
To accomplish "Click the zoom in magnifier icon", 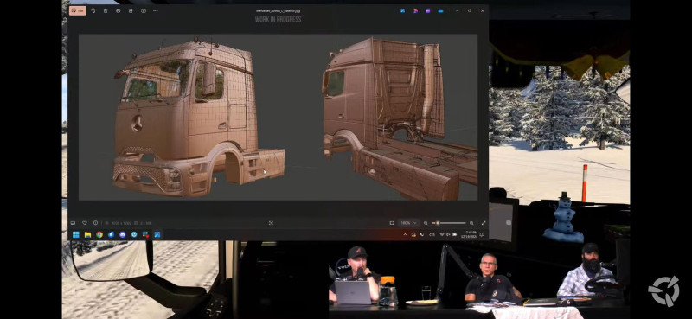I will coord(471,223).
